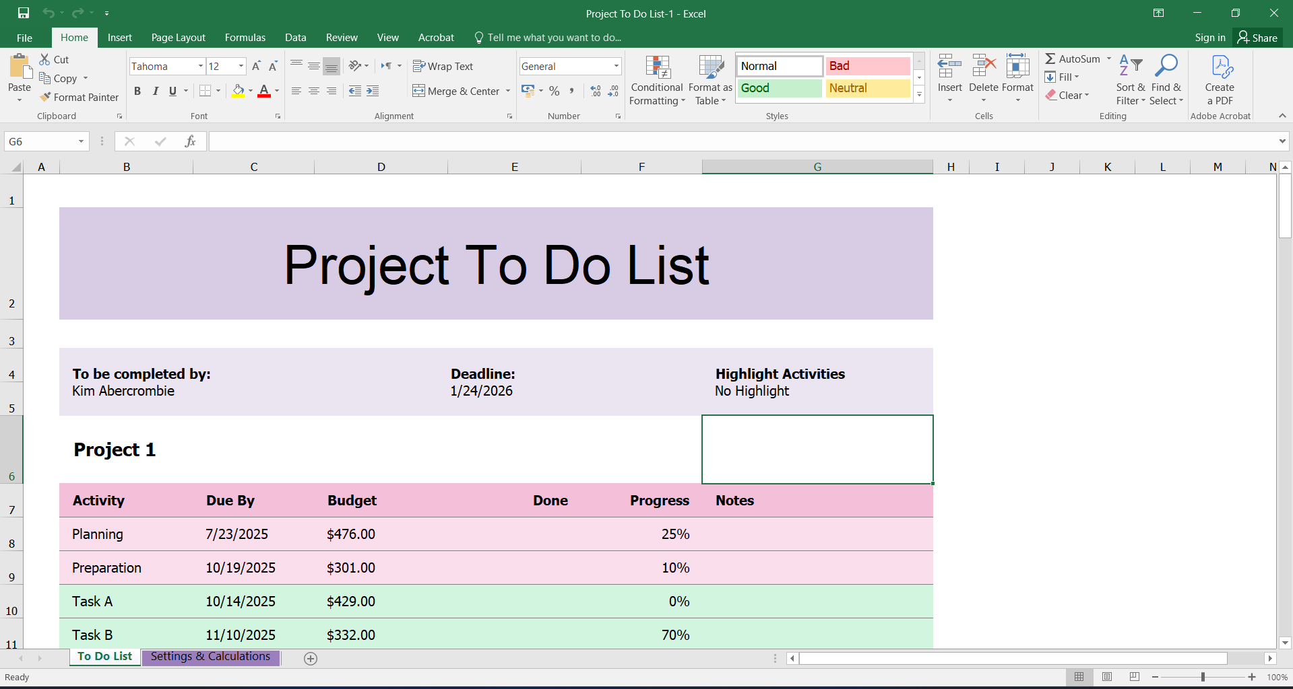Add a new sheet with plus icon
This screenshot has width=1293, height=689.
pos(311,659)
